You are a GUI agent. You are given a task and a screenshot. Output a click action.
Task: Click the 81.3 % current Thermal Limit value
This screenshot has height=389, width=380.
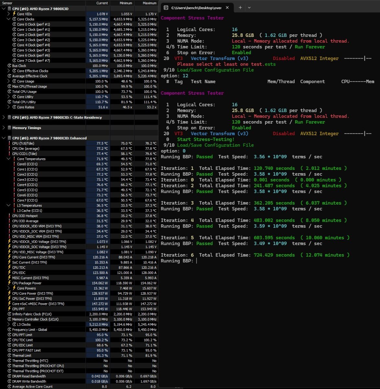click(x=103, y=356)
